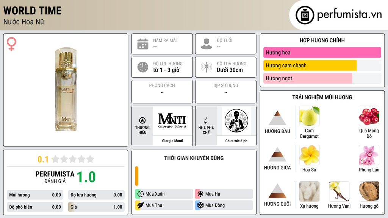
Task: Click the clock icon beside Độ lưu hương
Action: [x=143, y=67]
